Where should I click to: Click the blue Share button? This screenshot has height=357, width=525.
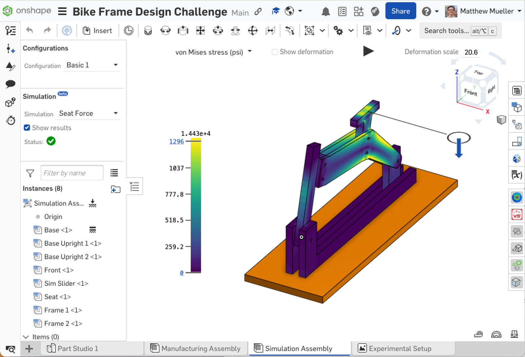tap(400, 11)
